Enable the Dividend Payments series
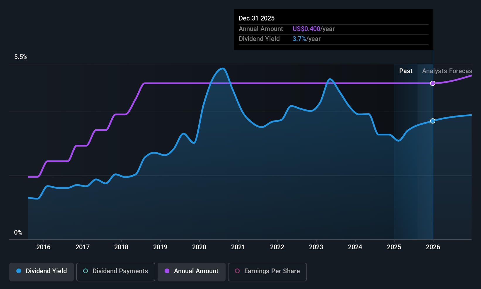The height and width of the screenshot is (289, 481). [x=116, y=272]
